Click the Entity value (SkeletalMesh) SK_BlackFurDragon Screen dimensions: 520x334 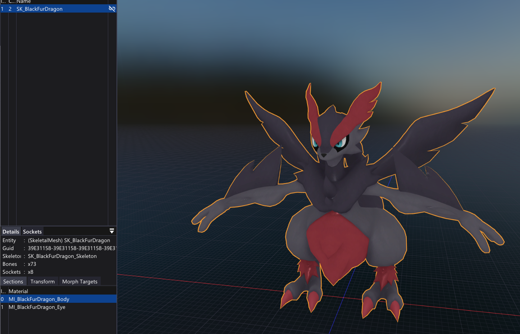(x=69, y=240)
